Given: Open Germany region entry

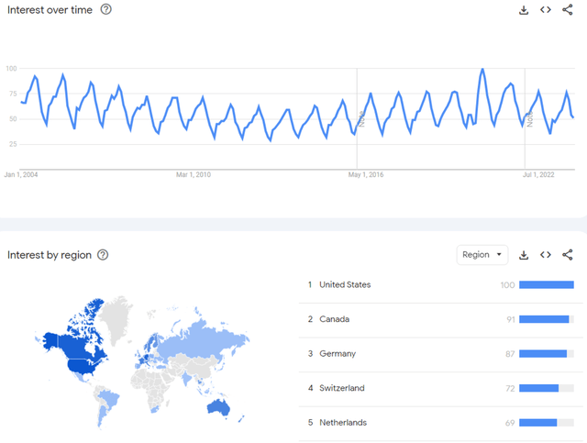Looking at the screenshot, I should pos(440,354).
